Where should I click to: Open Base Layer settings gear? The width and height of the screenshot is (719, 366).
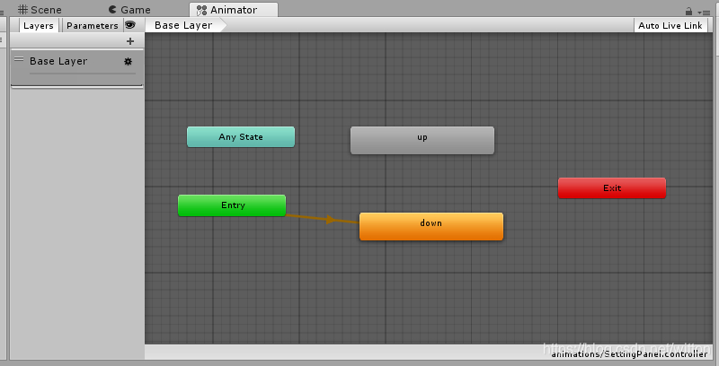[128, 61]
